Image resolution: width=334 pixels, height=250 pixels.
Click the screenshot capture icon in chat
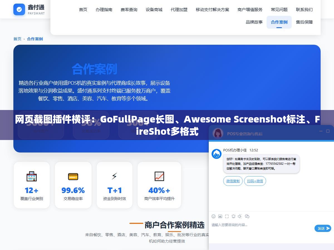[227, 216]
